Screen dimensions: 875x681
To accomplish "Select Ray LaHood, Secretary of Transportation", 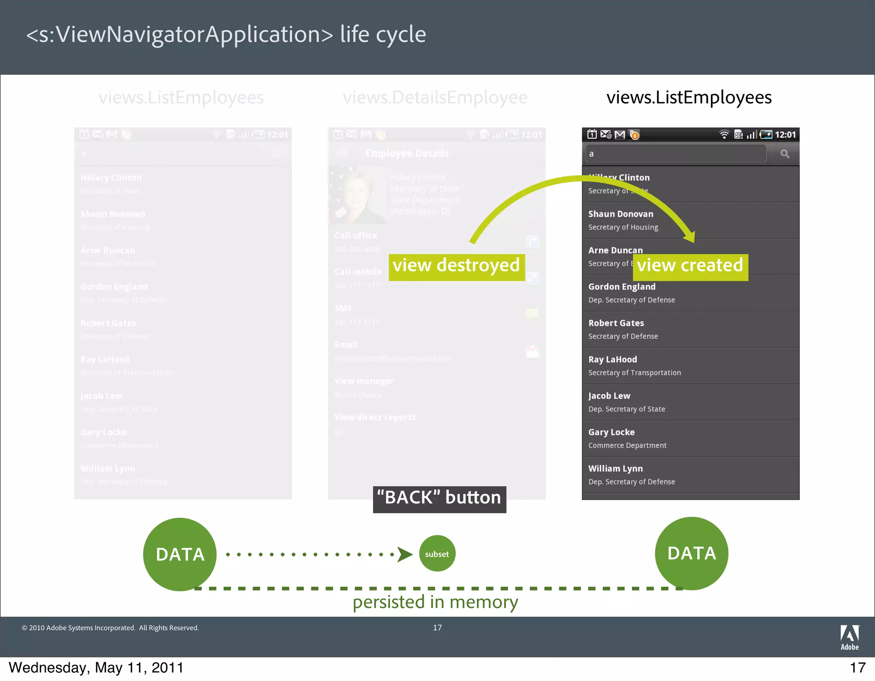I will [x=690, y=366].
